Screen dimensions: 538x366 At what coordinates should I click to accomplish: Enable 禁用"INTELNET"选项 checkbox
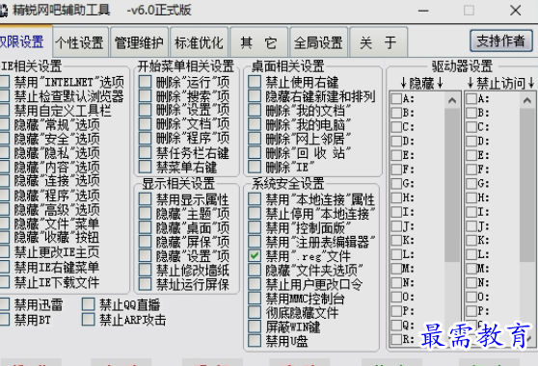pos(4,82)
